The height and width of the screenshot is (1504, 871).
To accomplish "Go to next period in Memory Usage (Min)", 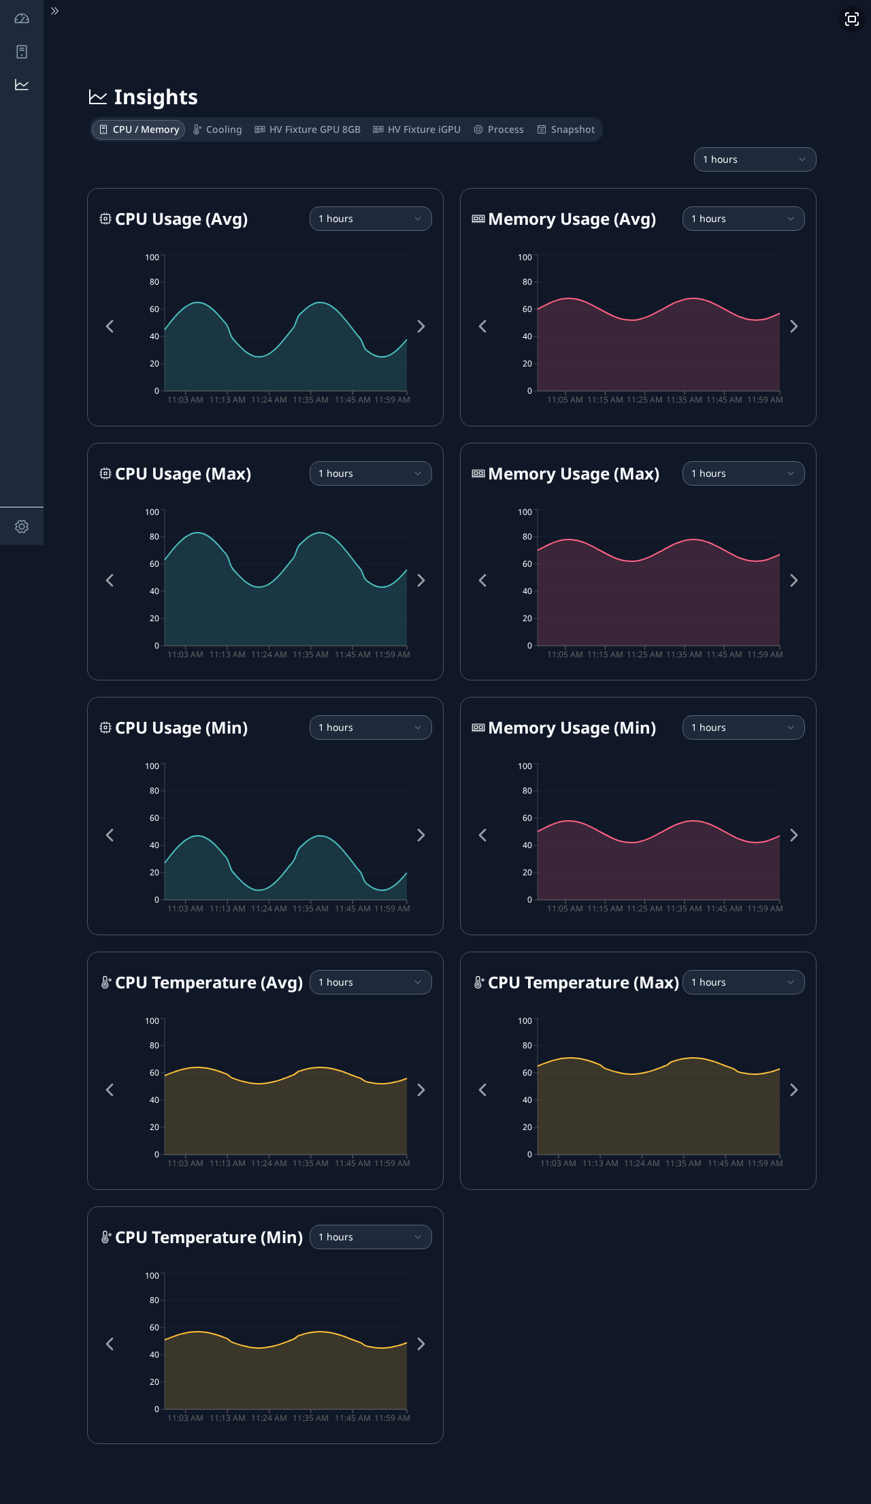I will point(794,835).
